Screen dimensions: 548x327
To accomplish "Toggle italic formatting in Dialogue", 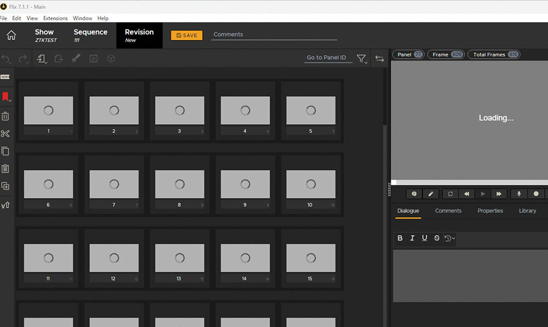I will [x=413, y=238].
